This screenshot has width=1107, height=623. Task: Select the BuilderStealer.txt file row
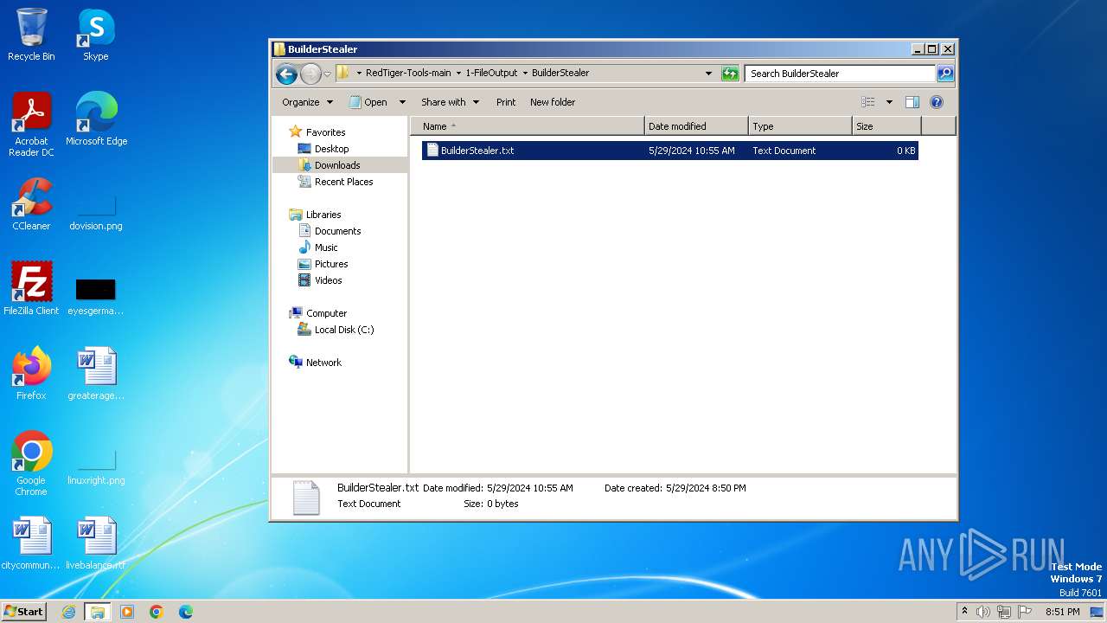pyautogui.click(x=669, y=151)
